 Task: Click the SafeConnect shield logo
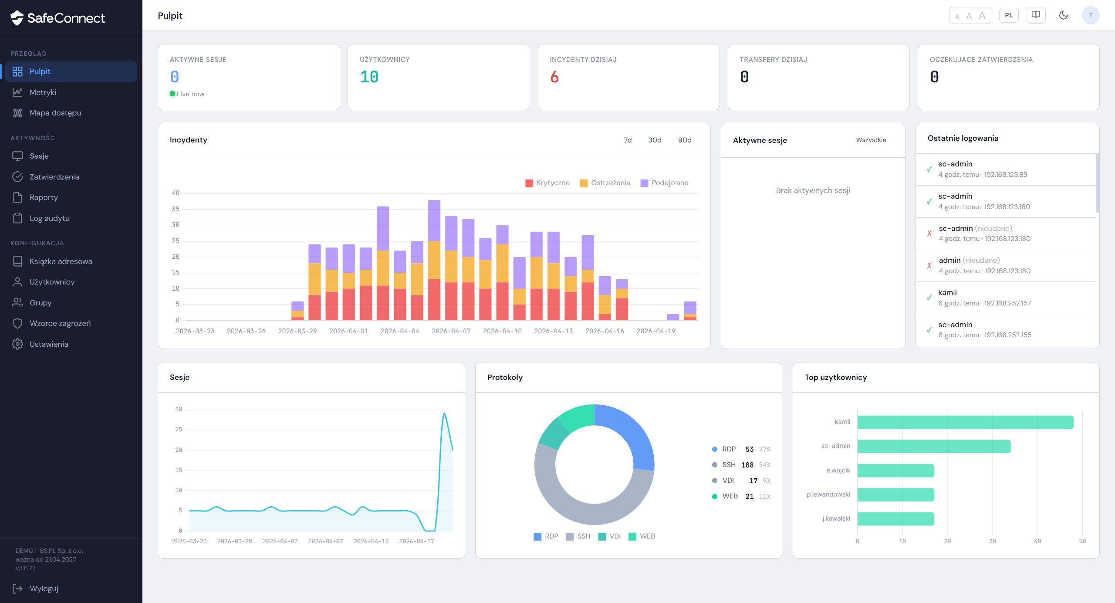point(17,18)
